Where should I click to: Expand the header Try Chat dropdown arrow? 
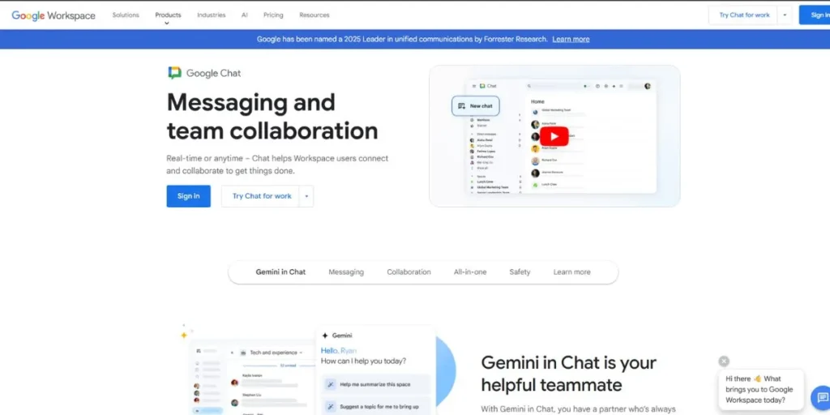coord(785,15)
